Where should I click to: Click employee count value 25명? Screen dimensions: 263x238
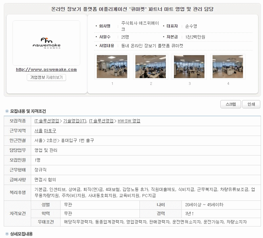point(125,37)
